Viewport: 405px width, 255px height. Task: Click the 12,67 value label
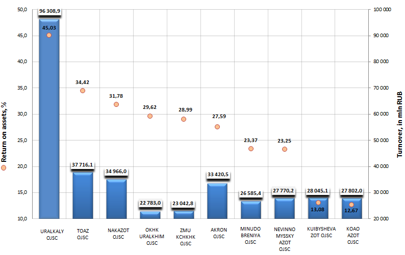pos(351,211)
